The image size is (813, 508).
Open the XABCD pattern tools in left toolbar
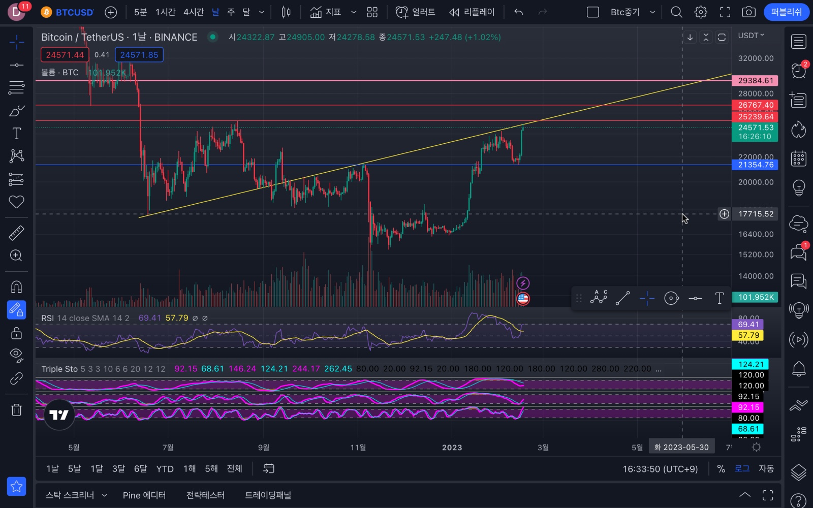pyautogui.click(x=16, y=156)
